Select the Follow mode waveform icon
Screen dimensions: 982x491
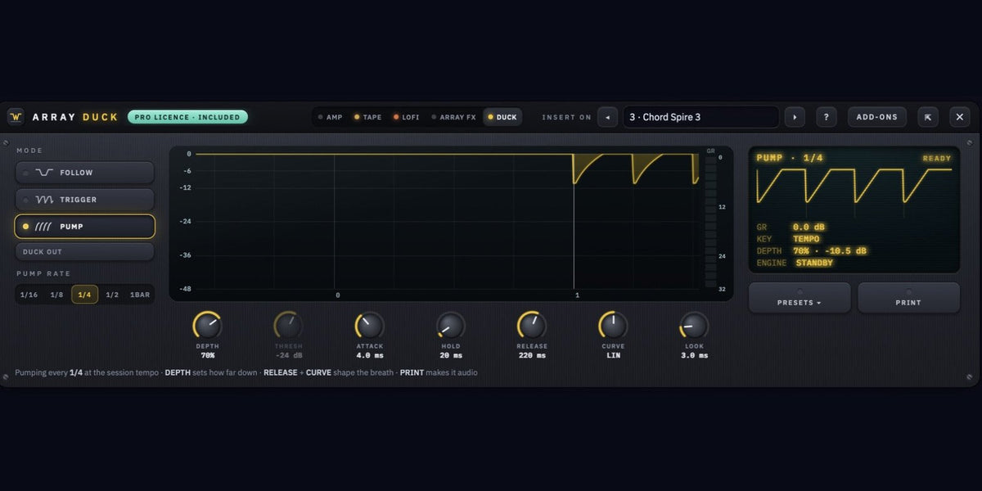[44, 173]
